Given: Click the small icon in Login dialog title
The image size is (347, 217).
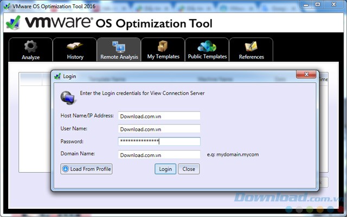Looking at the screenshot, I should pos(57,76).
